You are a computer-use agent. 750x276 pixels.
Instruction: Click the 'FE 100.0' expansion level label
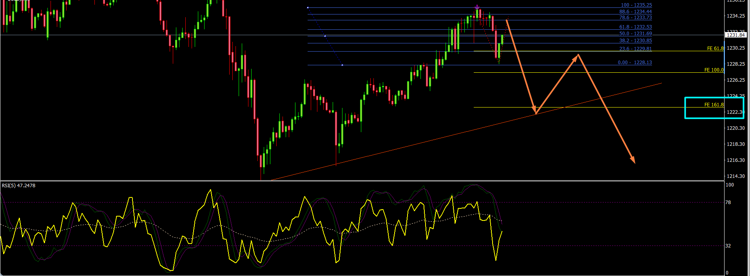pyautogui.click(x=714, y=70)
